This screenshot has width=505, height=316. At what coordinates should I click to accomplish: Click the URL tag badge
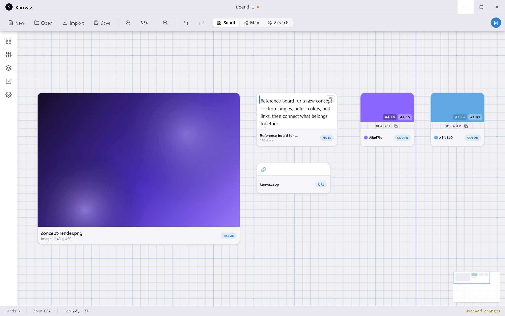pyautogui.click(x=321, y=185)
